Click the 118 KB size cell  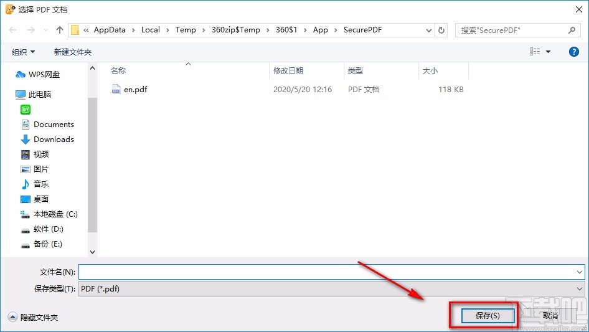coord(451,90)
